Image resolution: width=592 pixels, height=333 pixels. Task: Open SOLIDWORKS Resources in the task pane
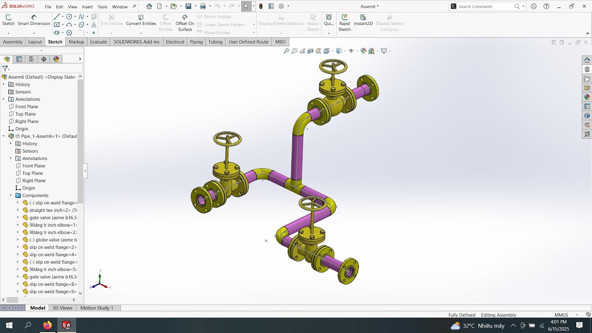[587, 60]
